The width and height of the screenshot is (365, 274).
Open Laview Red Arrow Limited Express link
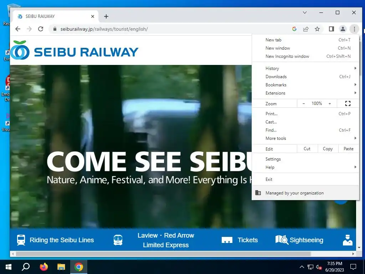(x=166, y=240)
